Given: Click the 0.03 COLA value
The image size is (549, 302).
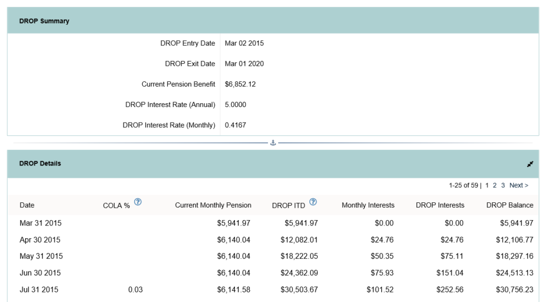Looking at the screenshot, I should tap(135, 290).
